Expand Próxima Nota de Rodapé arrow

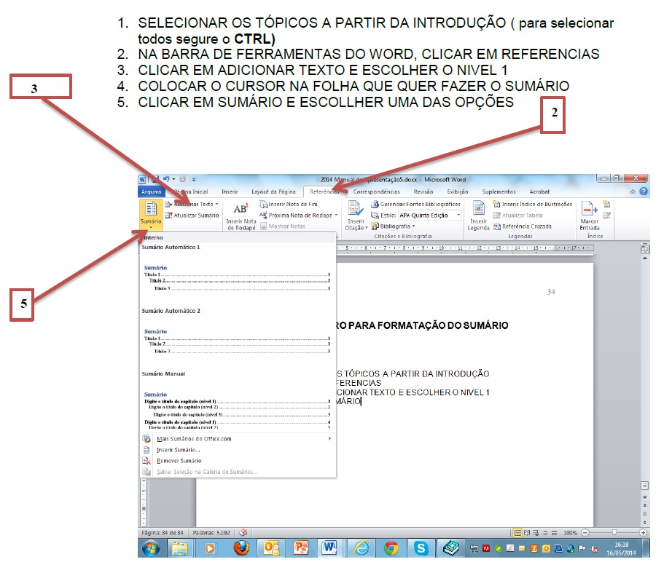(336, 215)
